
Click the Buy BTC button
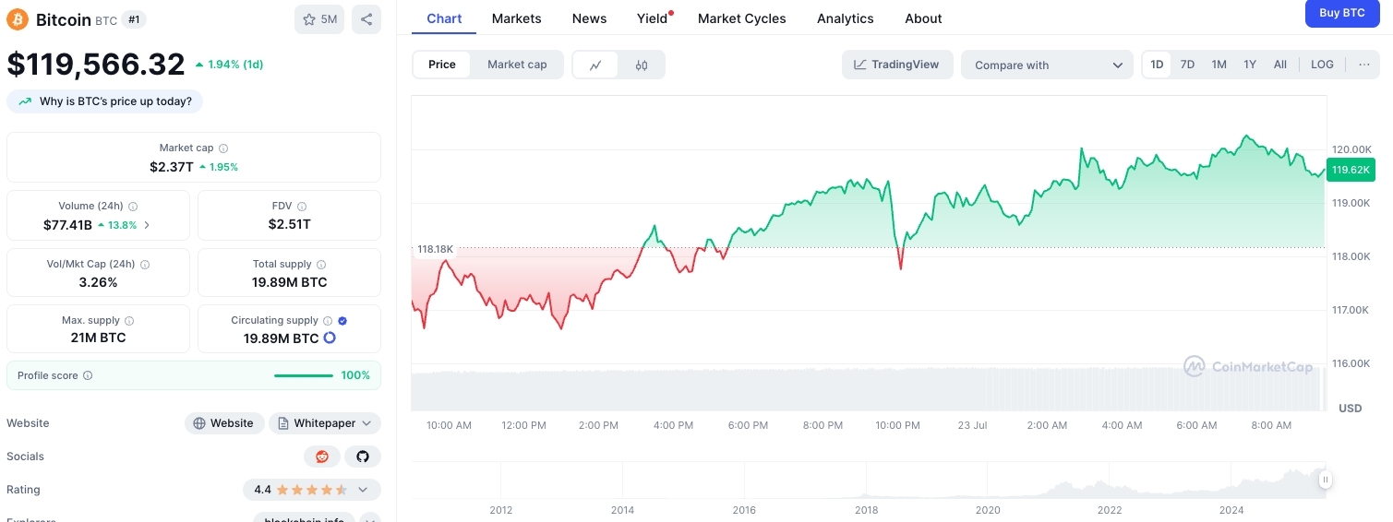point(1341,13)
